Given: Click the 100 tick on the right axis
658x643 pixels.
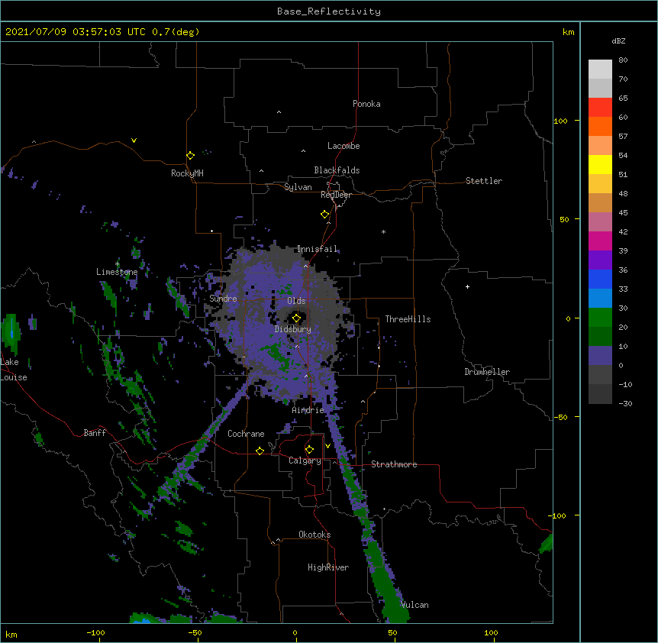Looking at the screenshot, I should coord(560,121).
